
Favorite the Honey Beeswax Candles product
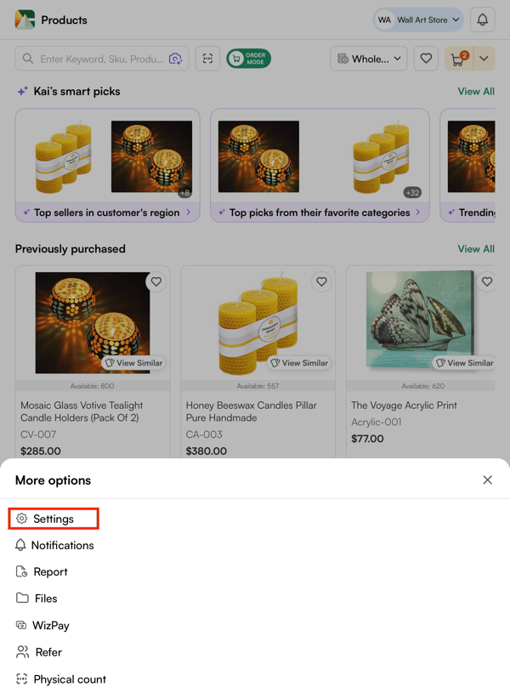coord(321,282)
